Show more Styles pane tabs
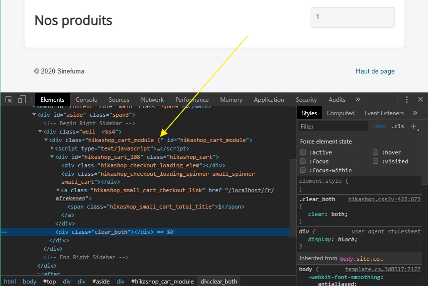The height and width of the screenshot is (286, 428). pyautogui.click(x=415, y=113)
